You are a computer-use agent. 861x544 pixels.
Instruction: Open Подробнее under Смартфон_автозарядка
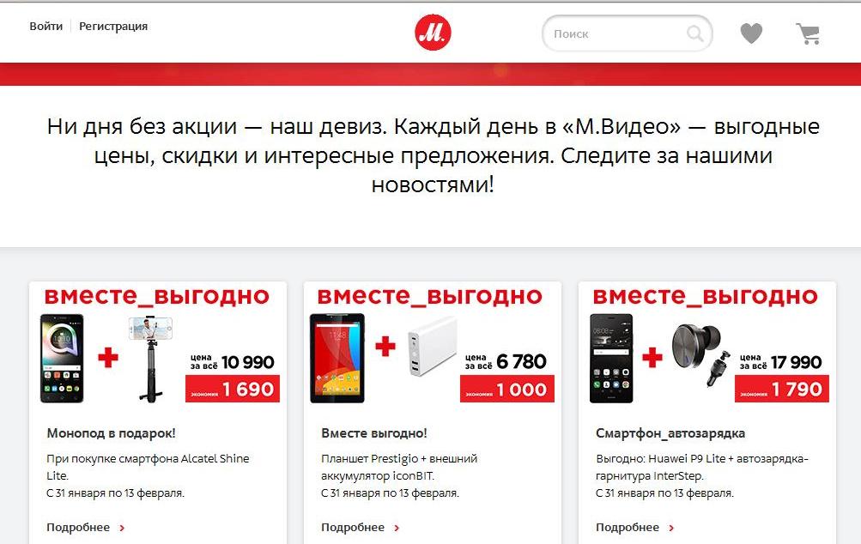pos(628,527)
